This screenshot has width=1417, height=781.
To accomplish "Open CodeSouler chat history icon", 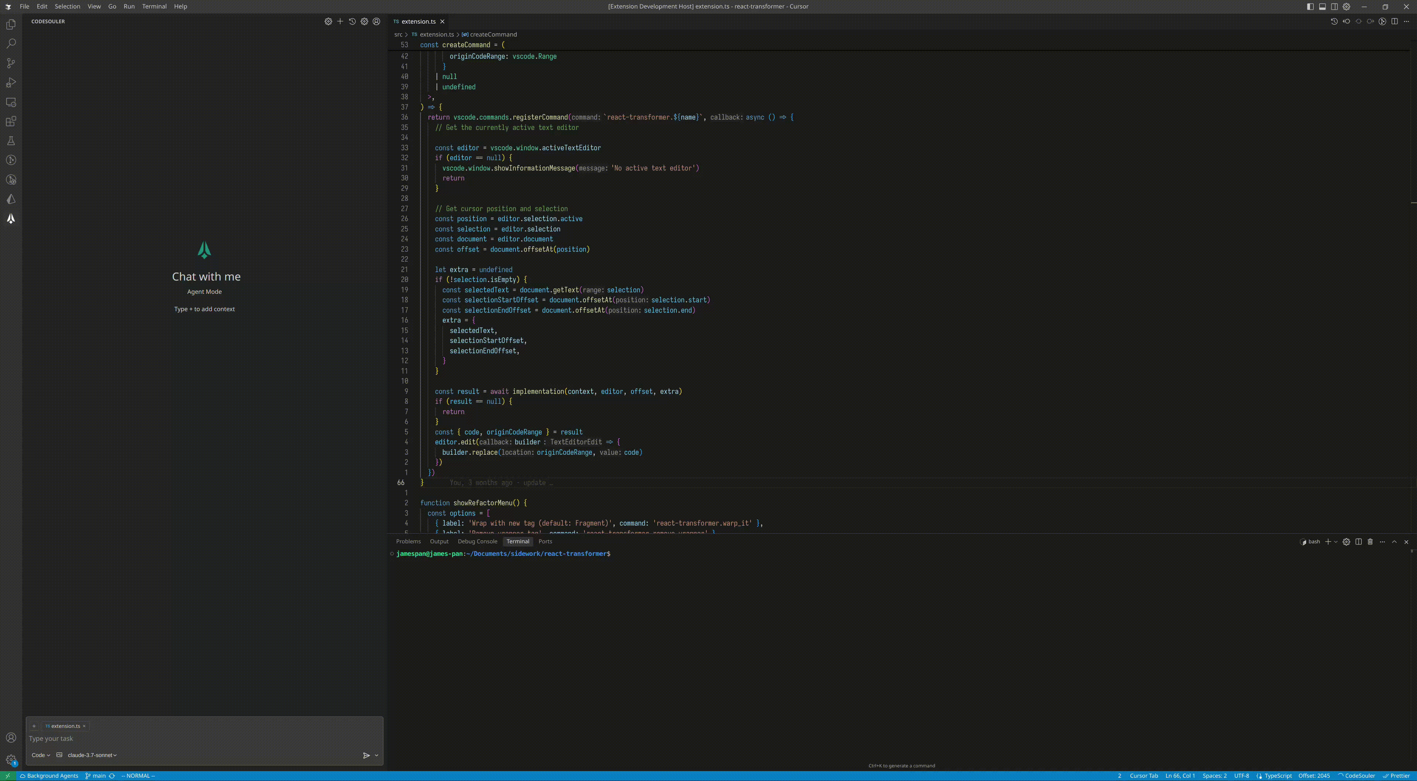I will [x=352, y=21].
